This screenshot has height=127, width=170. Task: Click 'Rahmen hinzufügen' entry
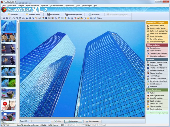coord(157,73)
